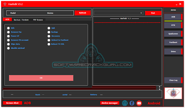Minimize the Haafedk window

click(177, 4)
